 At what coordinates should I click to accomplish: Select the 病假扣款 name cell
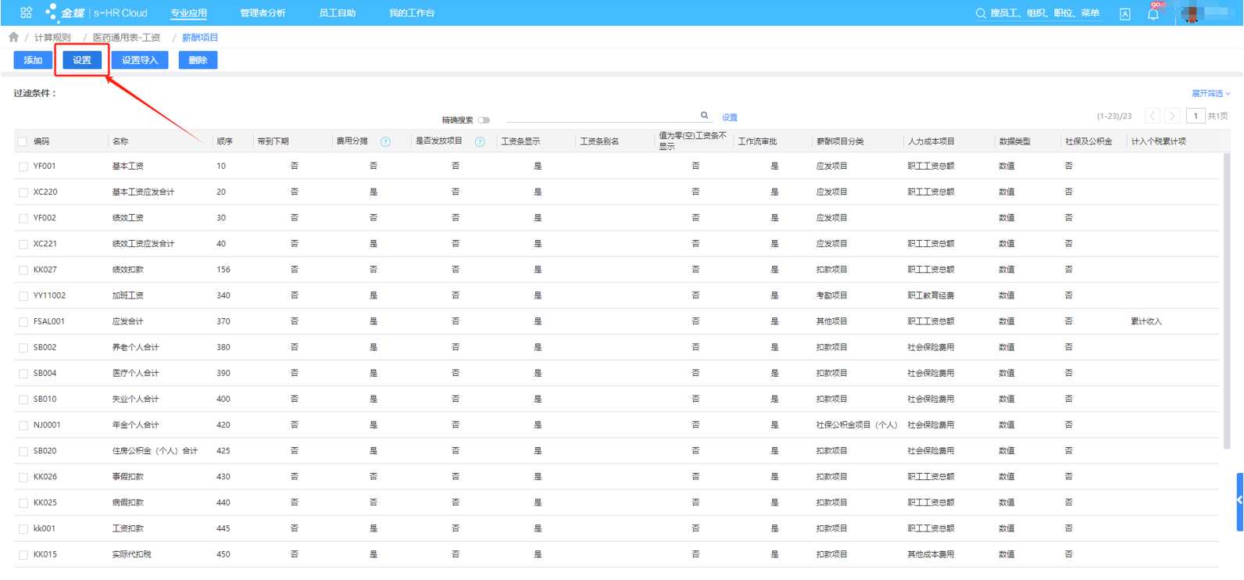click(128, 503)
